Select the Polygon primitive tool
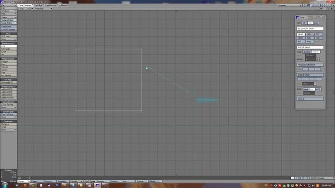Viewport: 335px width, 188px height. (8, 62)
